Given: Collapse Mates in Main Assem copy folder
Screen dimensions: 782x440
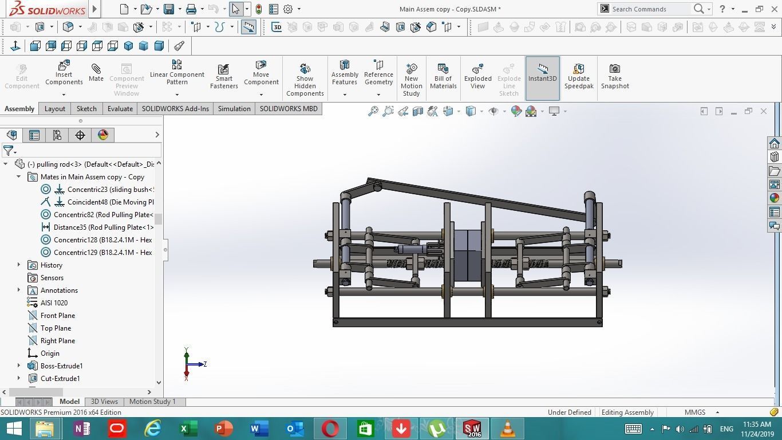Looking at the screenshot, I should click(x=19, y=177).
